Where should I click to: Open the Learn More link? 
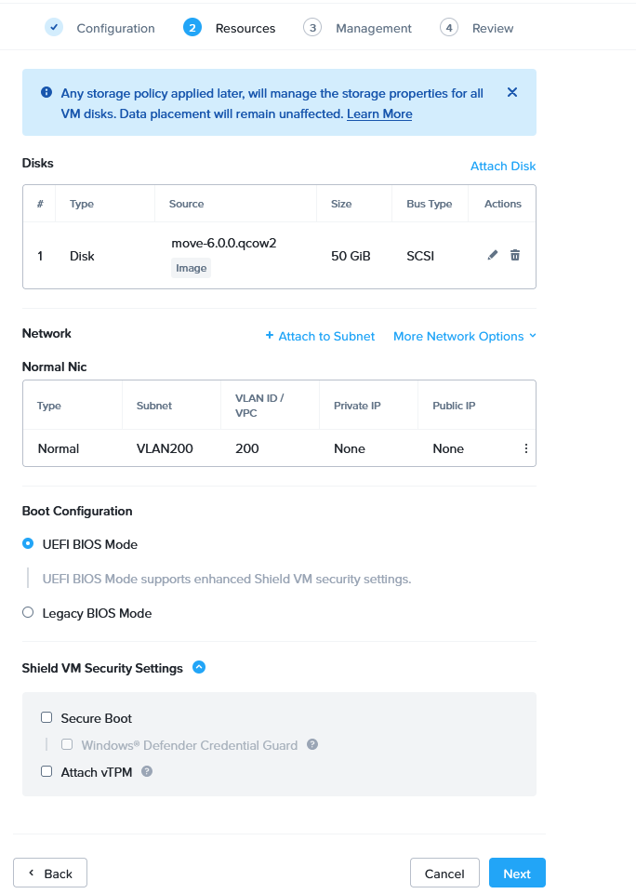pos(379,113)
